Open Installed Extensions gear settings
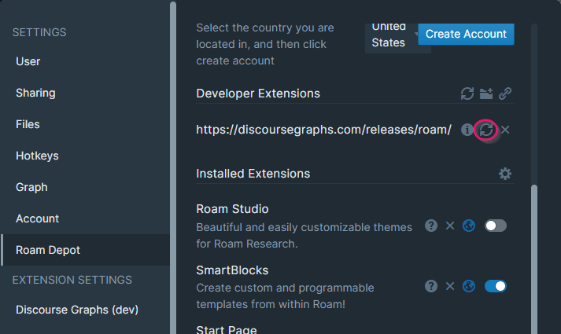 tap(505, 174)
